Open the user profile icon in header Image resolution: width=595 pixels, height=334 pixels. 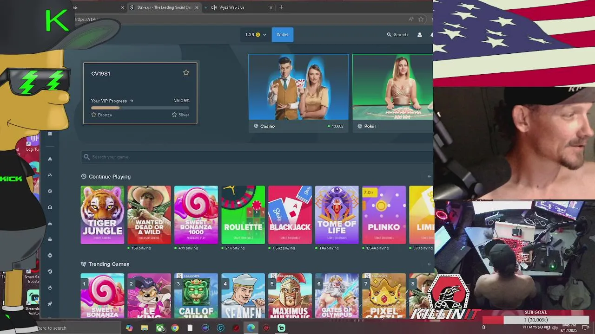pyautogui.click(x=420, y=35)
